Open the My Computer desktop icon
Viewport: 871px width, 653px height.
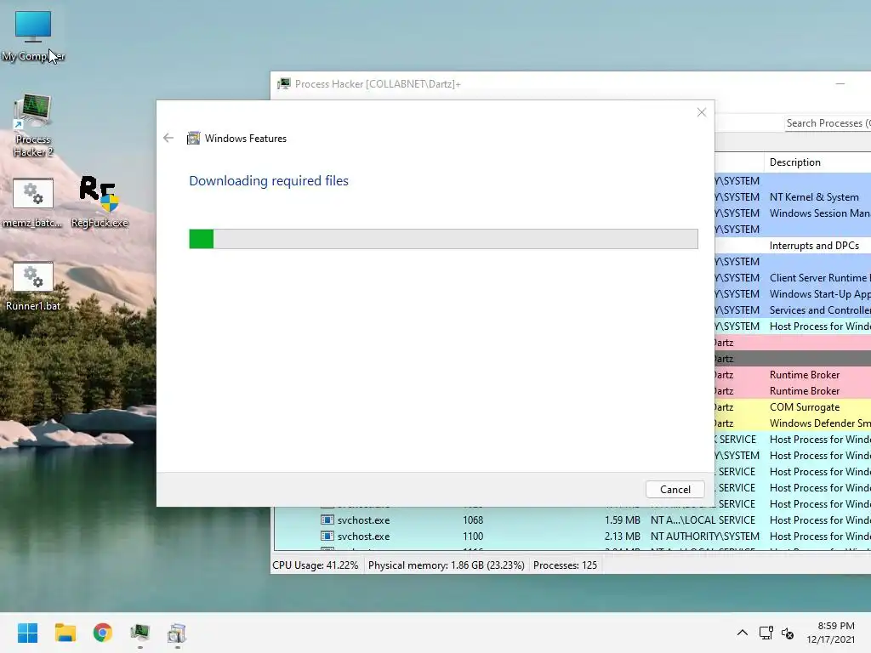click(33, 36)
